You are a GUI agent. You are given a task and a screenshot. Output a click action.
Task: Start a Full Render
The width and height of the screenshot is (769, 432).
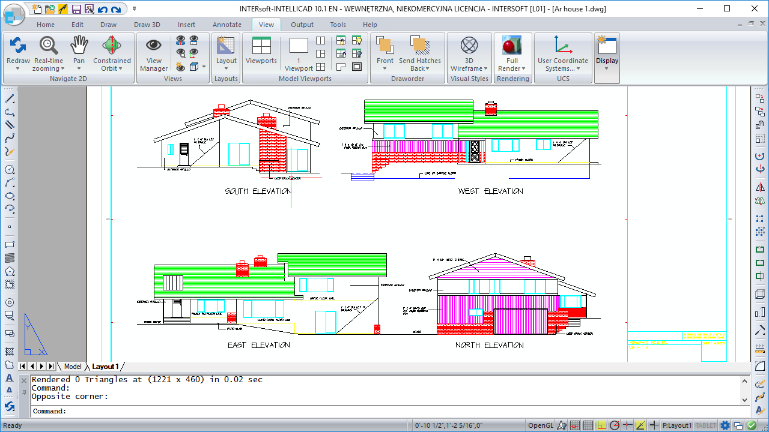click(x=512, y=46)
